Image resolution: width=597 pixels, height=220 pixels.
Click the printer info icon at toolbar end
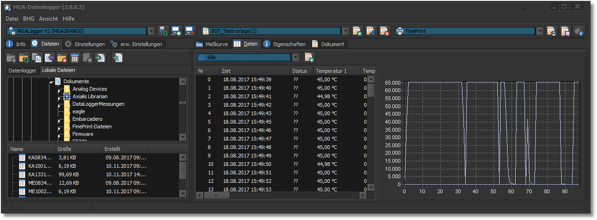579,31
